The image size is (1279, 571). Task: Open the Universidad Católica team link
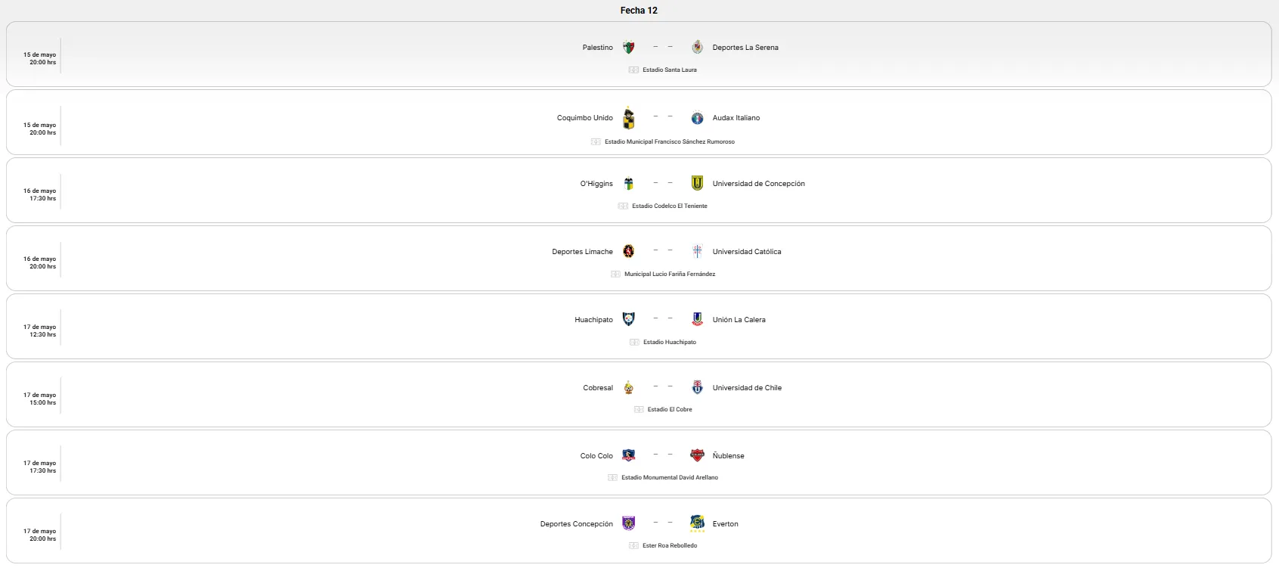(x=747, y=252)
